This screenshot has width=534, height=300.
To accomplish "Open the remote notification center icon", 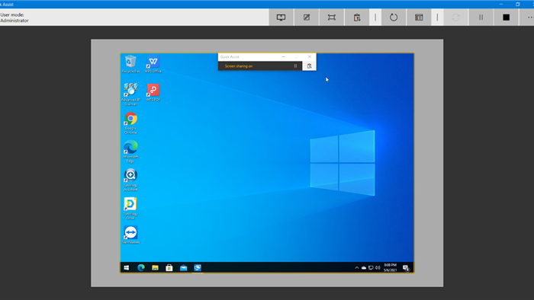I will pos(406,268).
